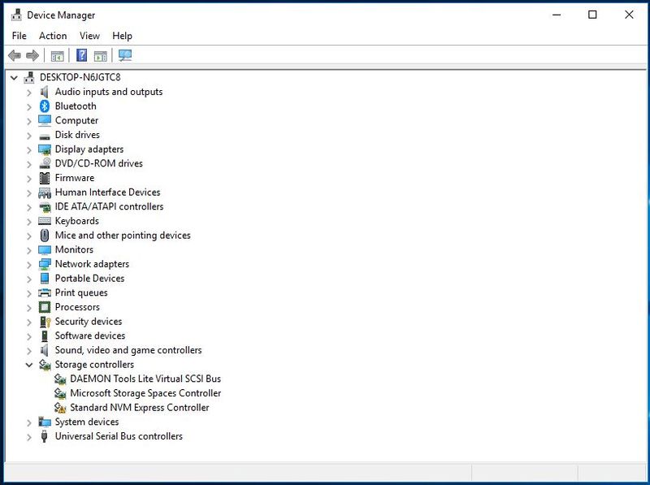This screenshot has height=485, width=650.
Task: Select the Firmware label
Action: click(x=75, y=178)
